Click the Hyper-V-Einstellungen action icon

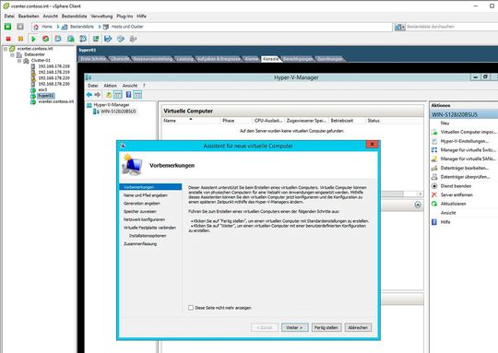(x=434, y=141)
